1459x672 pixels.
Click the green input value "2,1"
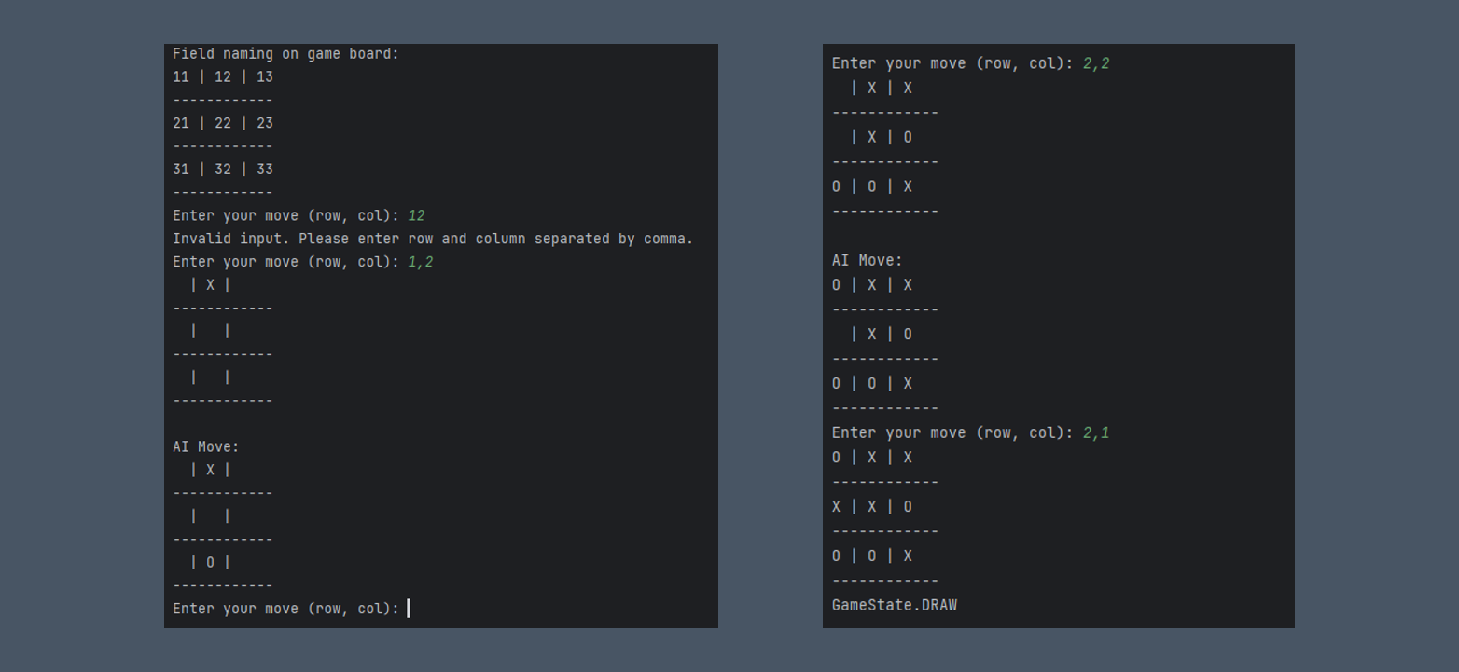pyautogui.click(x=1096, y=432)
